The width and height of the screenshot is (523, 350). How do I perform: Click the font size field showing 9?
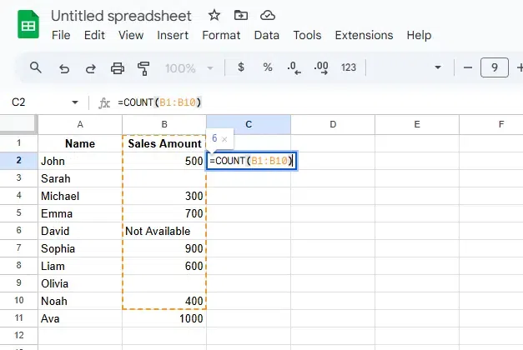click(x=495, y=67)
